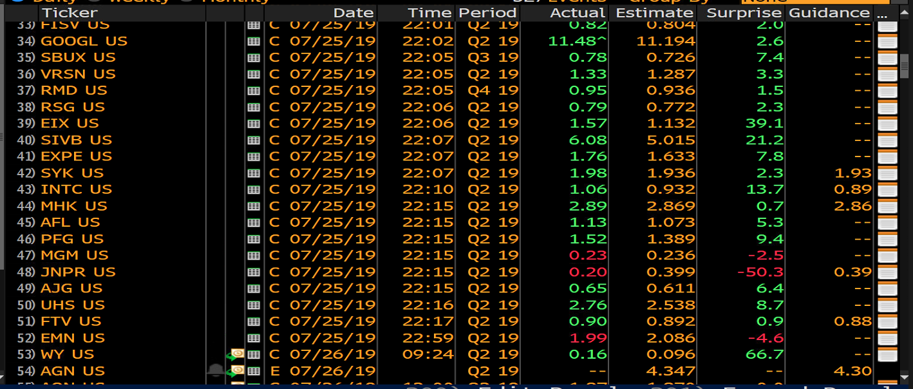Click the event icon beside AGN US bell
The width and height of the screenshot is (913, 389).
point(237,371)
